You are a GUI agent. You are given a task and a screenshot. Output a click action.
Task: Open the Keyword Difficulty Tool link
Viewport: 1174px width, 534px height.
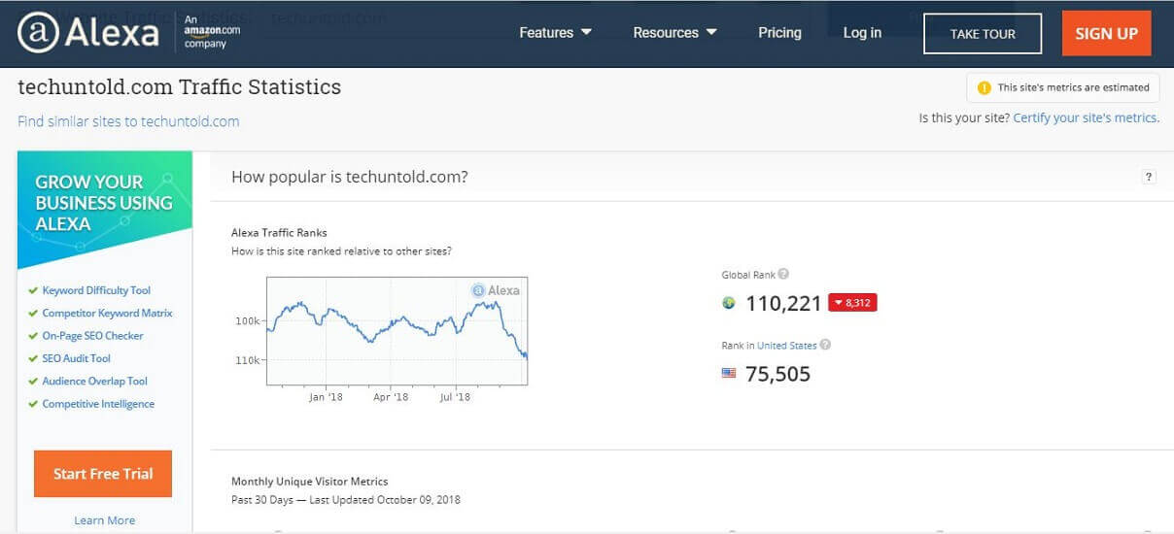(96, 290)
